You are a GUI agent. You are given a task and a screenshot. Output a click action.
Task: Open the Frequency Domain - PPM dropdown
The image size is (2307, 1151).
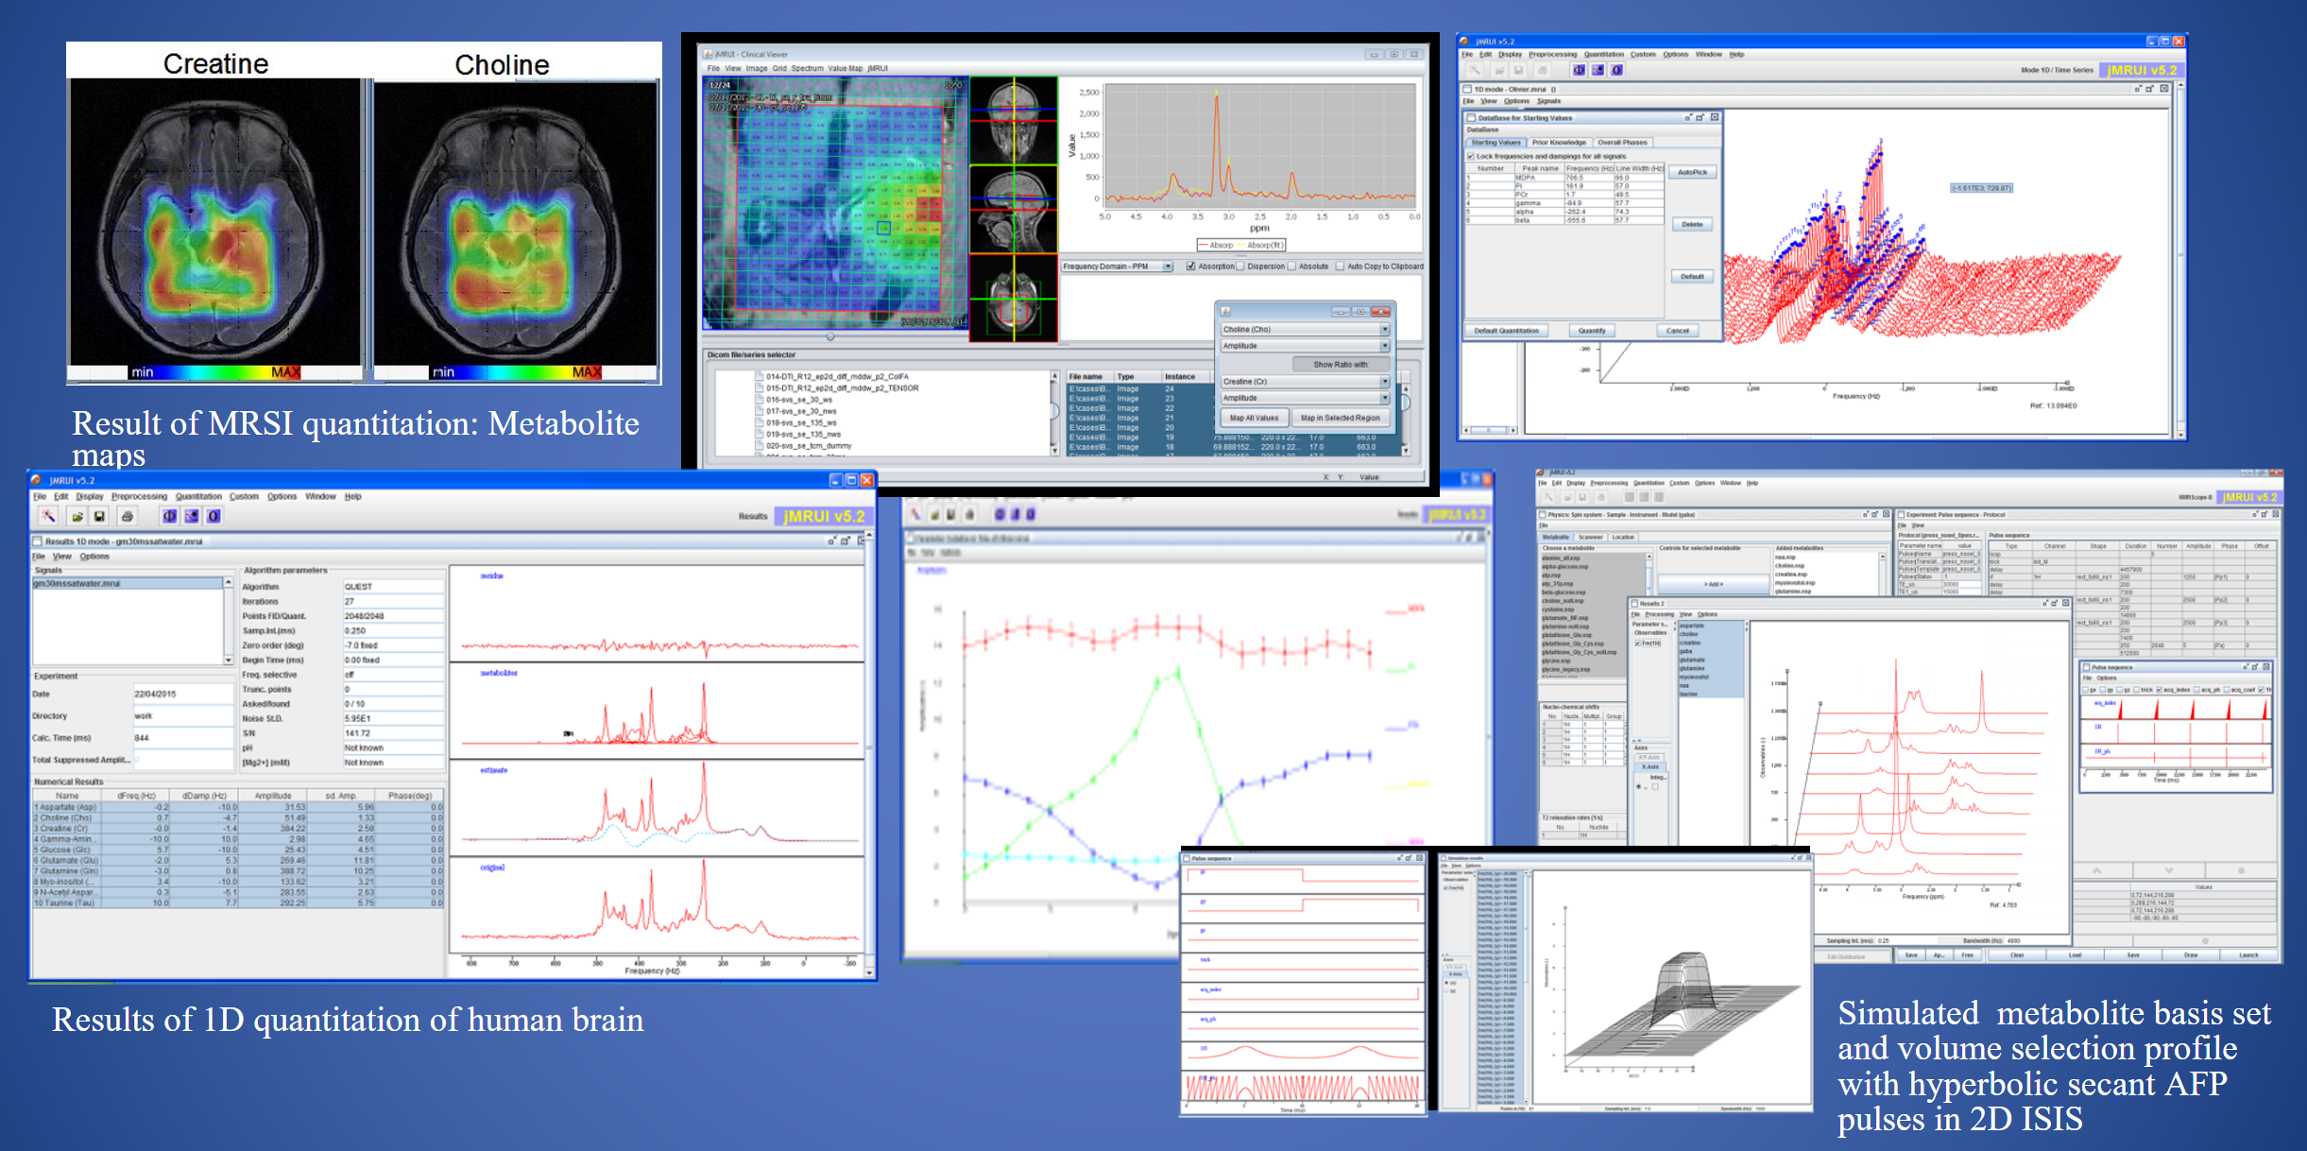1116,266
